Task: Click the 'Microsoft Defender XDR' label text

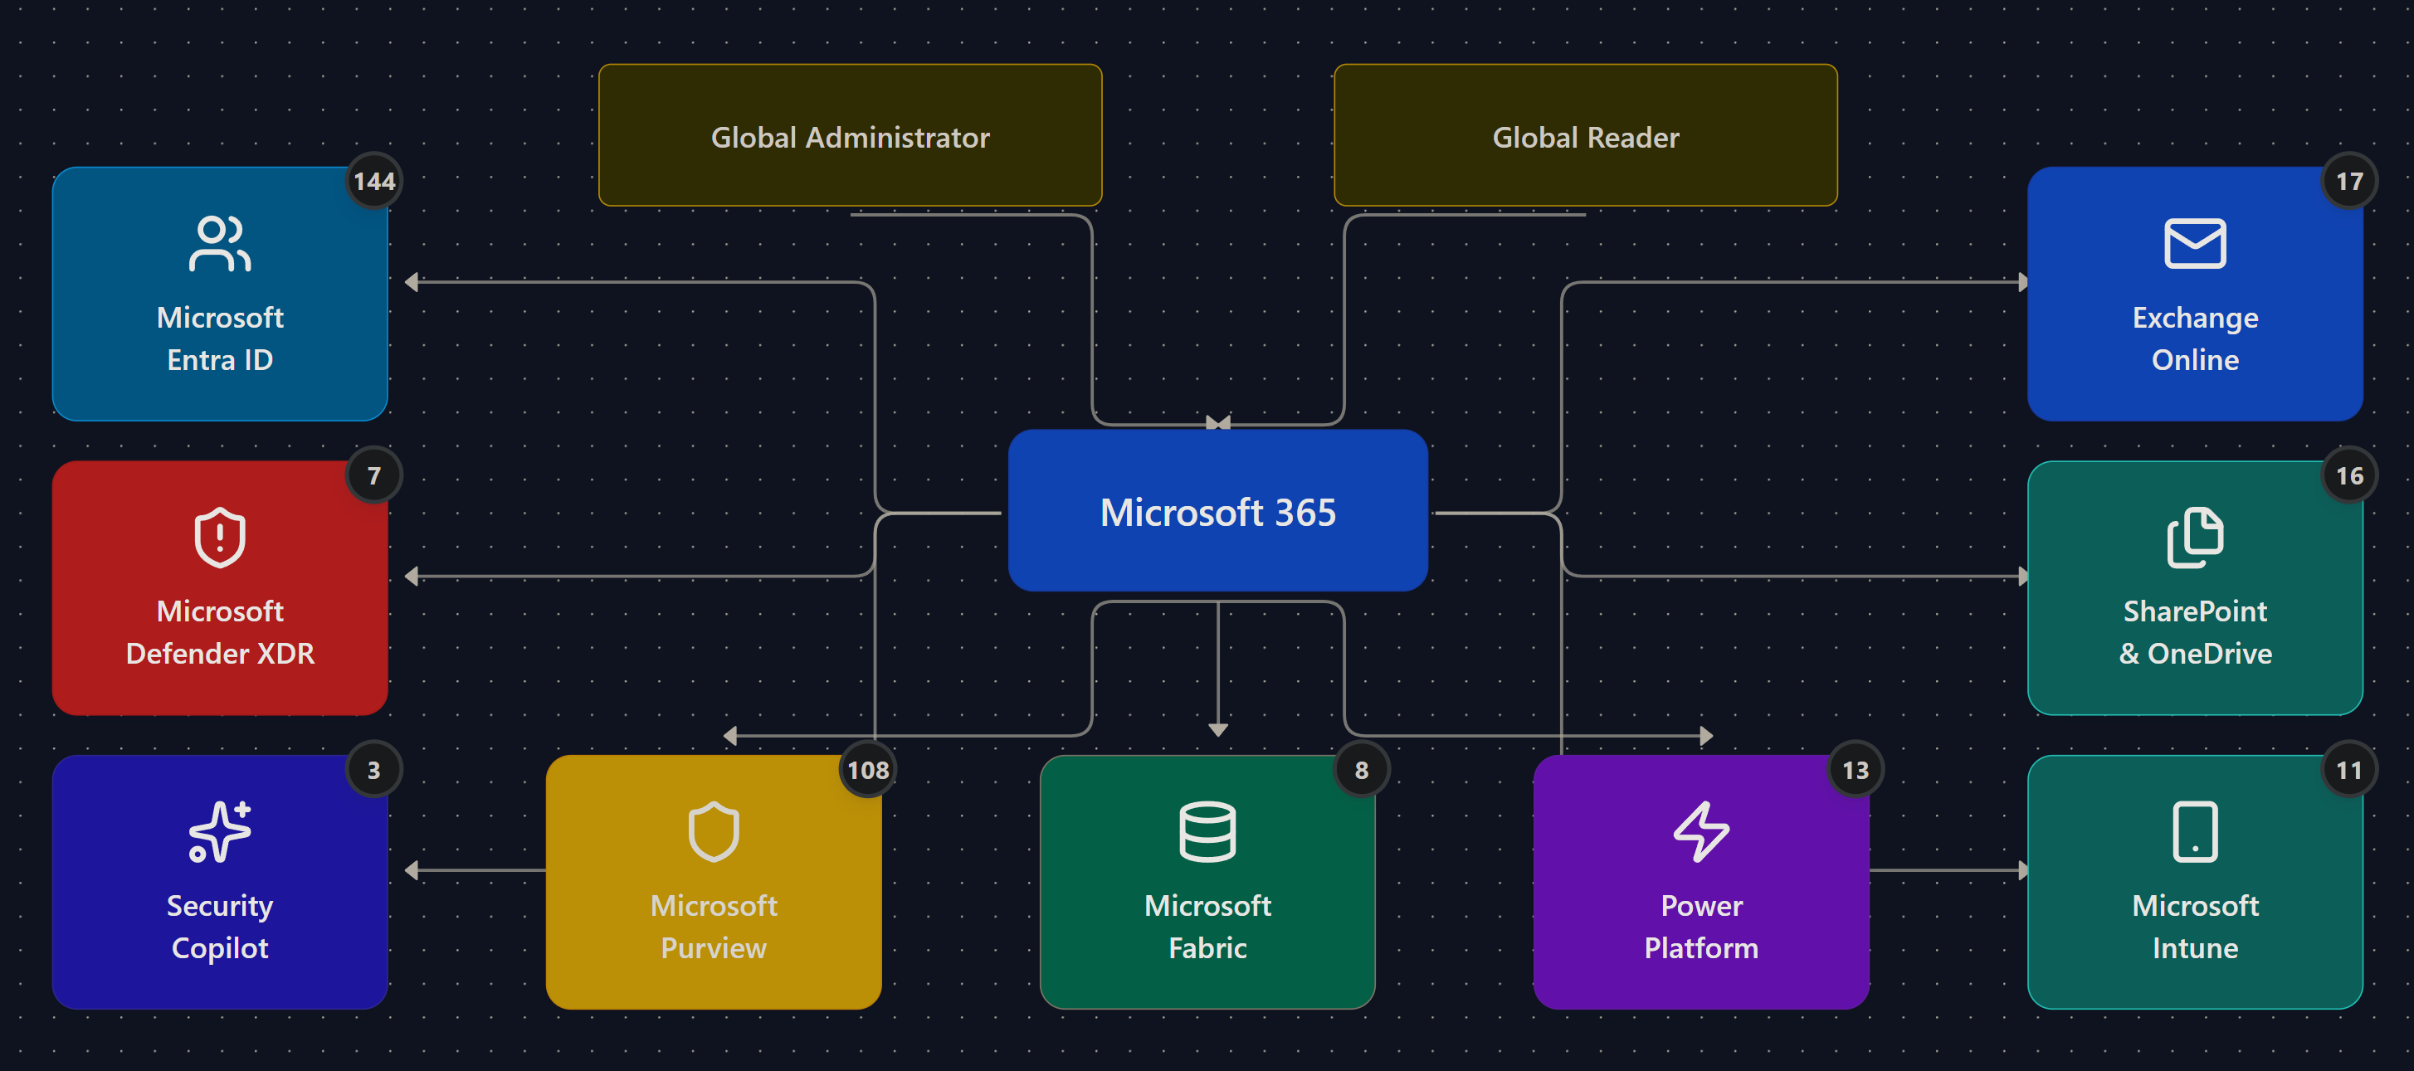Action: 219,632
